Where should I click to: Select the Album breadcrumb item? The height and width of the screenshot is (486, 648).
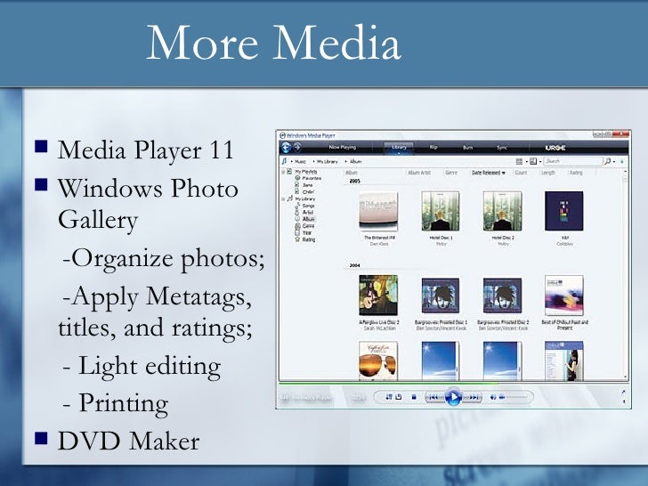356,162
